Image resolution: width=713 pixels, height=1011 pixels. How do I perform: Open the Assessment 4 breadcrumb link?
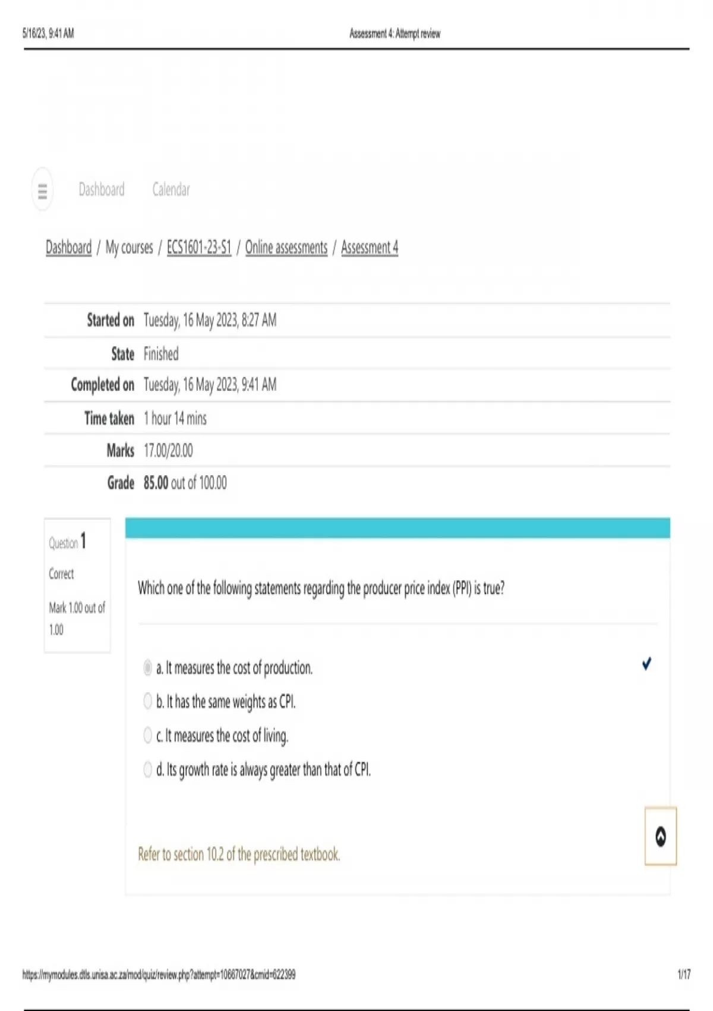coord(369,247)
